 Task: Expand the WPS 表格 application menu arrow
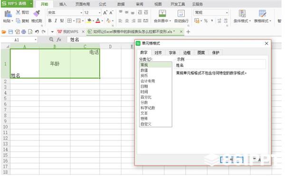(x=31, y=4)
